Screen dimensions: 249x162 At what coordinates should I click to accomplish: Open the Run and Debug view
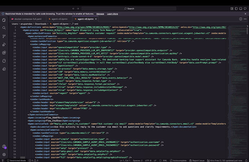pyautogui.click(x=4, y=44)
